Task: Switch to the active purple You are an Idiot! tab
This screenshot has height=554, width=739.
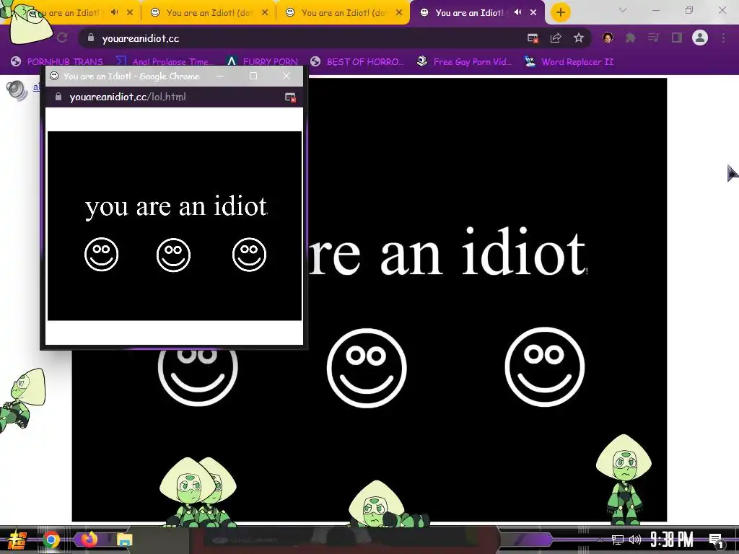Action: pyautogui.click(x=469, y=13)
